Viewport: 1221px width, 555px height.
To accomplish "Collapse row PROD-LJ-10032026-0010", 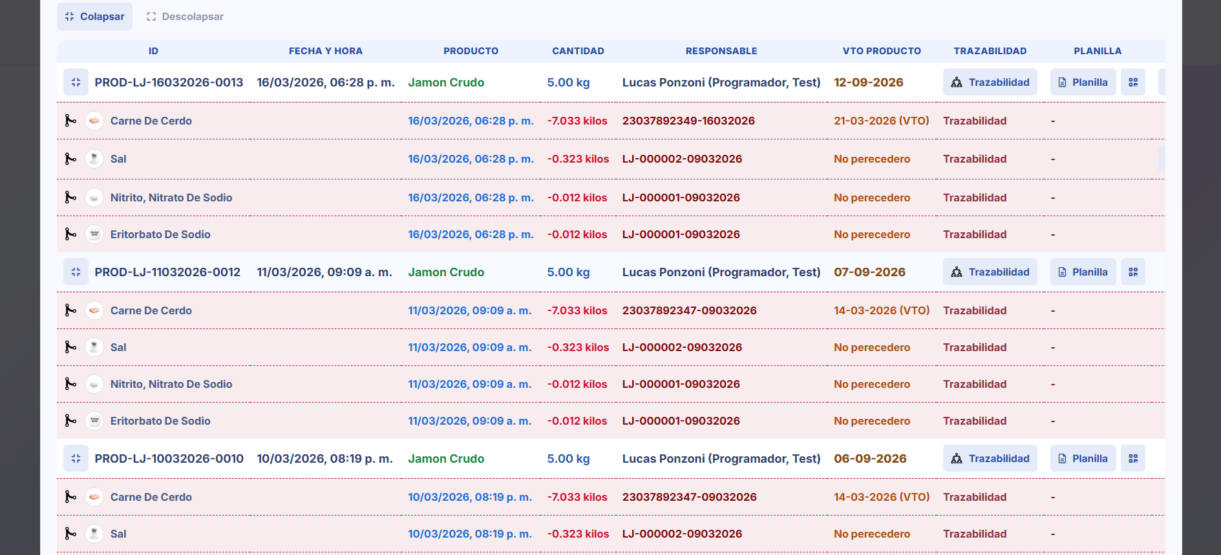I will tap(76, 459).
